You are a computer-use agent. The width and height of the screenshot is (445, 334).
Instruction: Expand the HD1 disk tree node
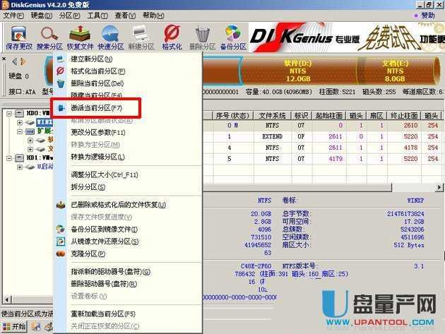(x=8, y=157)
